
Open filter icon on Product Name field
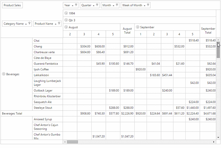coord(59,23)
